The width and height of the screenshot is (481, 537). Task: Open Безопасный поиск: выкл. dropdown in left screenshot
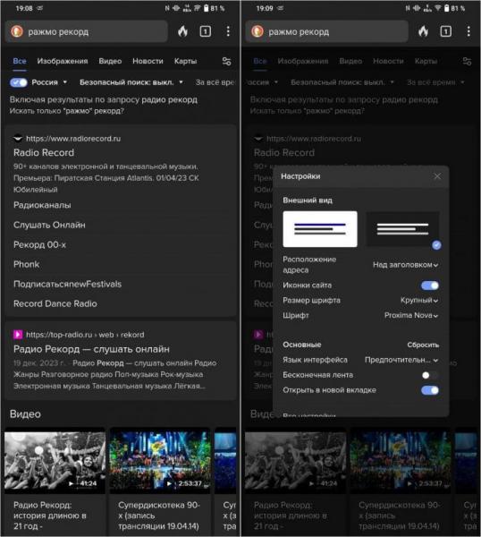(131, 82)
